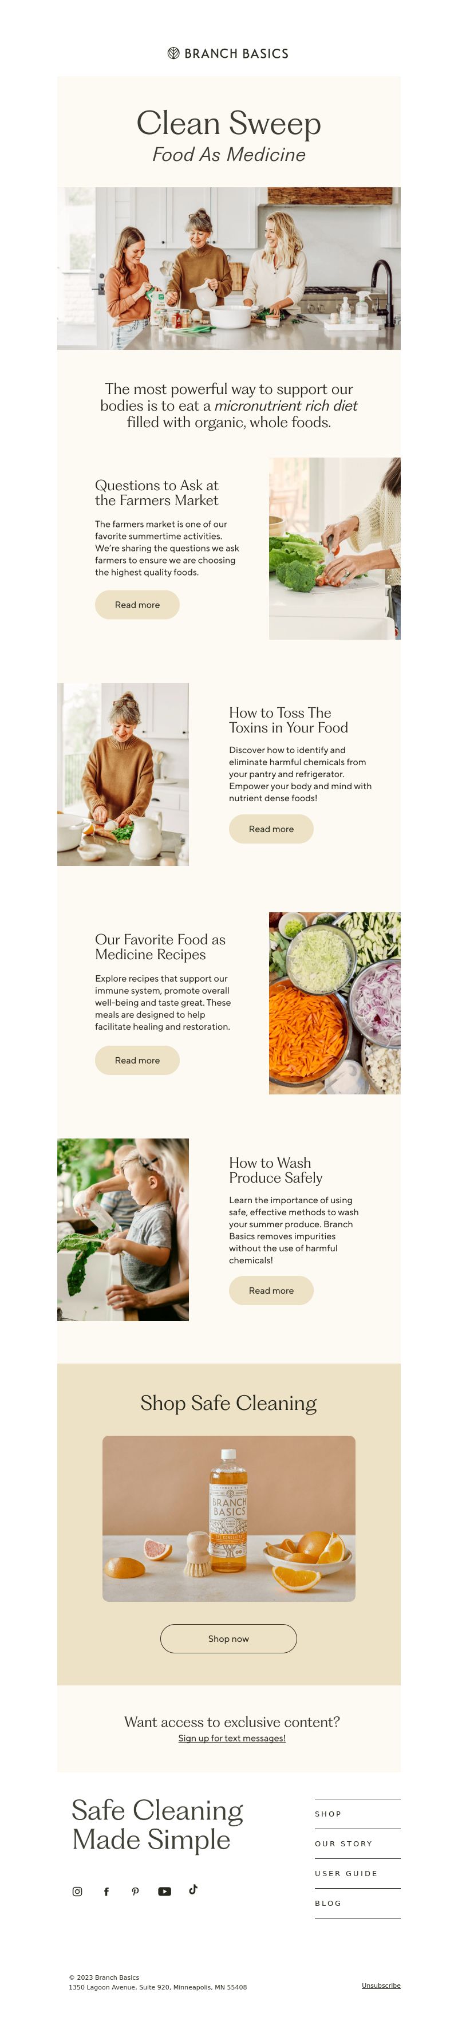The height and width of the screenshot is (2021, 458).
Task: Click the Branch Basics logo at top
Action: (x=228, y=53)
